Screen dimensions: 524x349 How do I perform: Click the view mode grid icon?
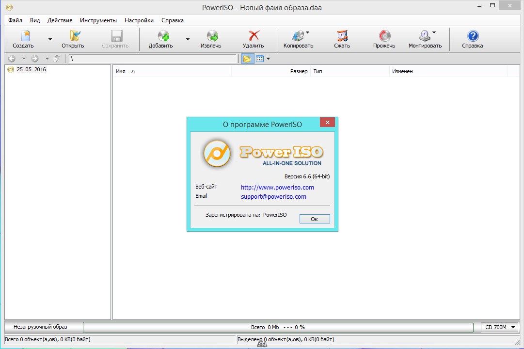pyautogui.click(x=260, y=59)
